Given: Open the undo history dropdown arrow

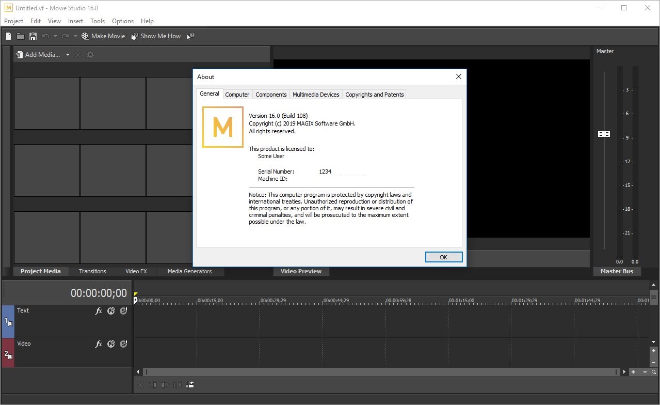Looking at the screenshot, I should coord(55,36).
